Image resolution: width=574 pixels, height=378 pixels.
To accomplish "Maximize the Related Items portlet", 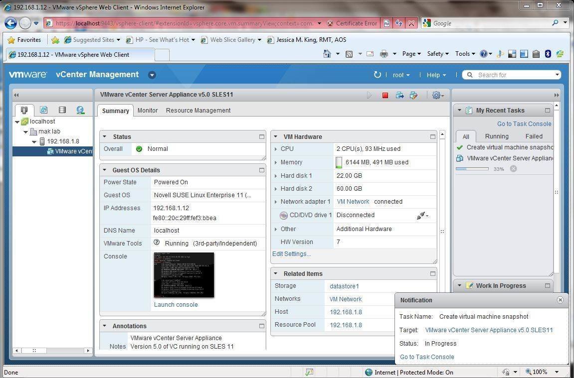I will [x=433, y=273].
